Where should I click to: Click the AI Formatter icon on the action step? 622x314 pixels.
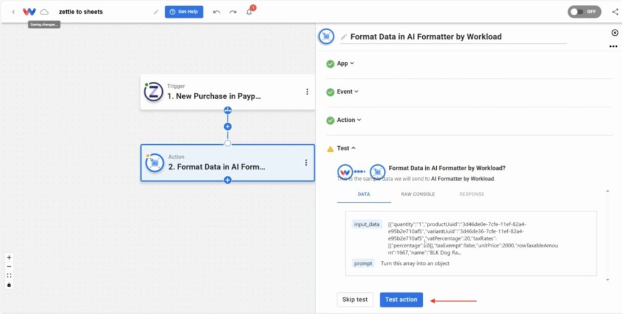(x=155, y=163)
